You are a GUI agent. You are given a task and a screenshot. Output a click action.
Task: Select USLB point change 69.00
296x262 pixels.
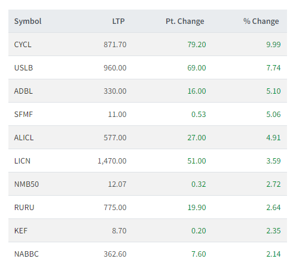tap(197, 68)
